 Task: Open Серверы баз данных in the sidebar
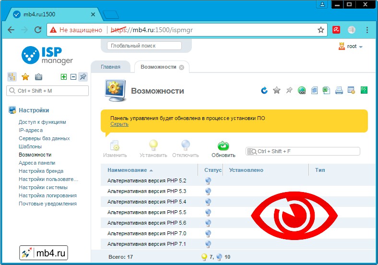point(44,138)
